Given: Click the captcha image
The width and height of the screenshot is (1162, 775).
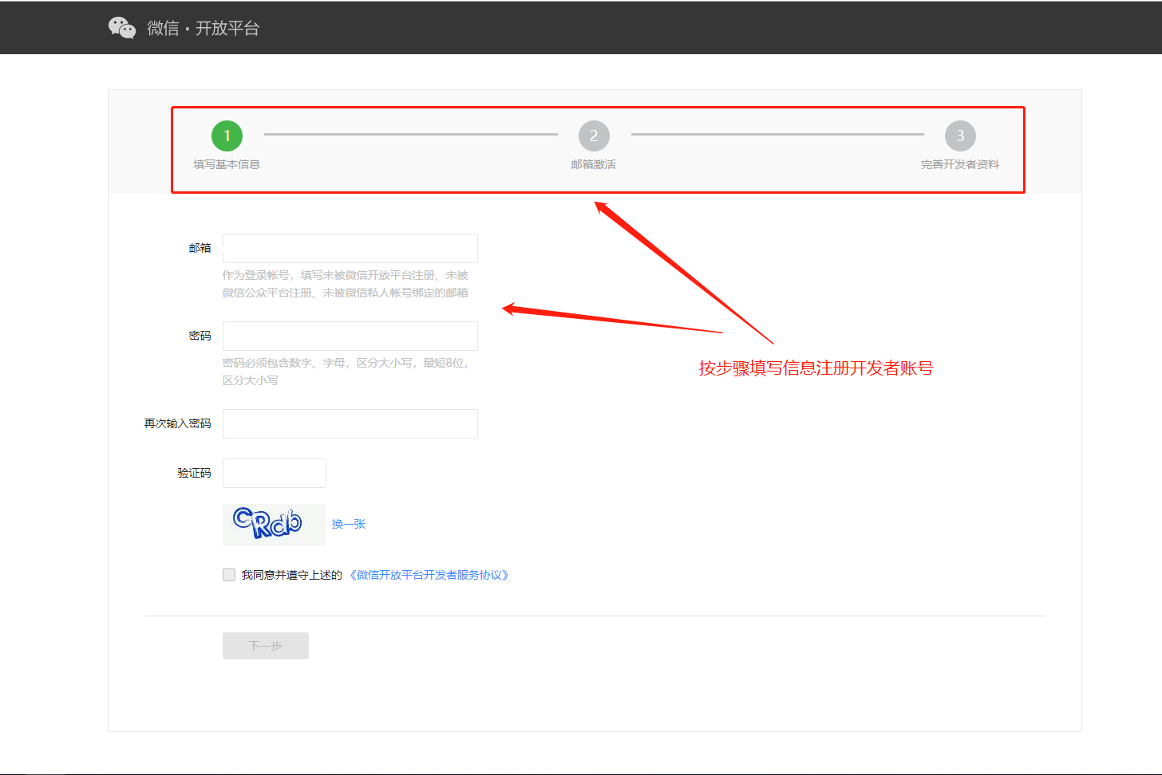Looking at the screenshot, I should (x=275, y=525).
